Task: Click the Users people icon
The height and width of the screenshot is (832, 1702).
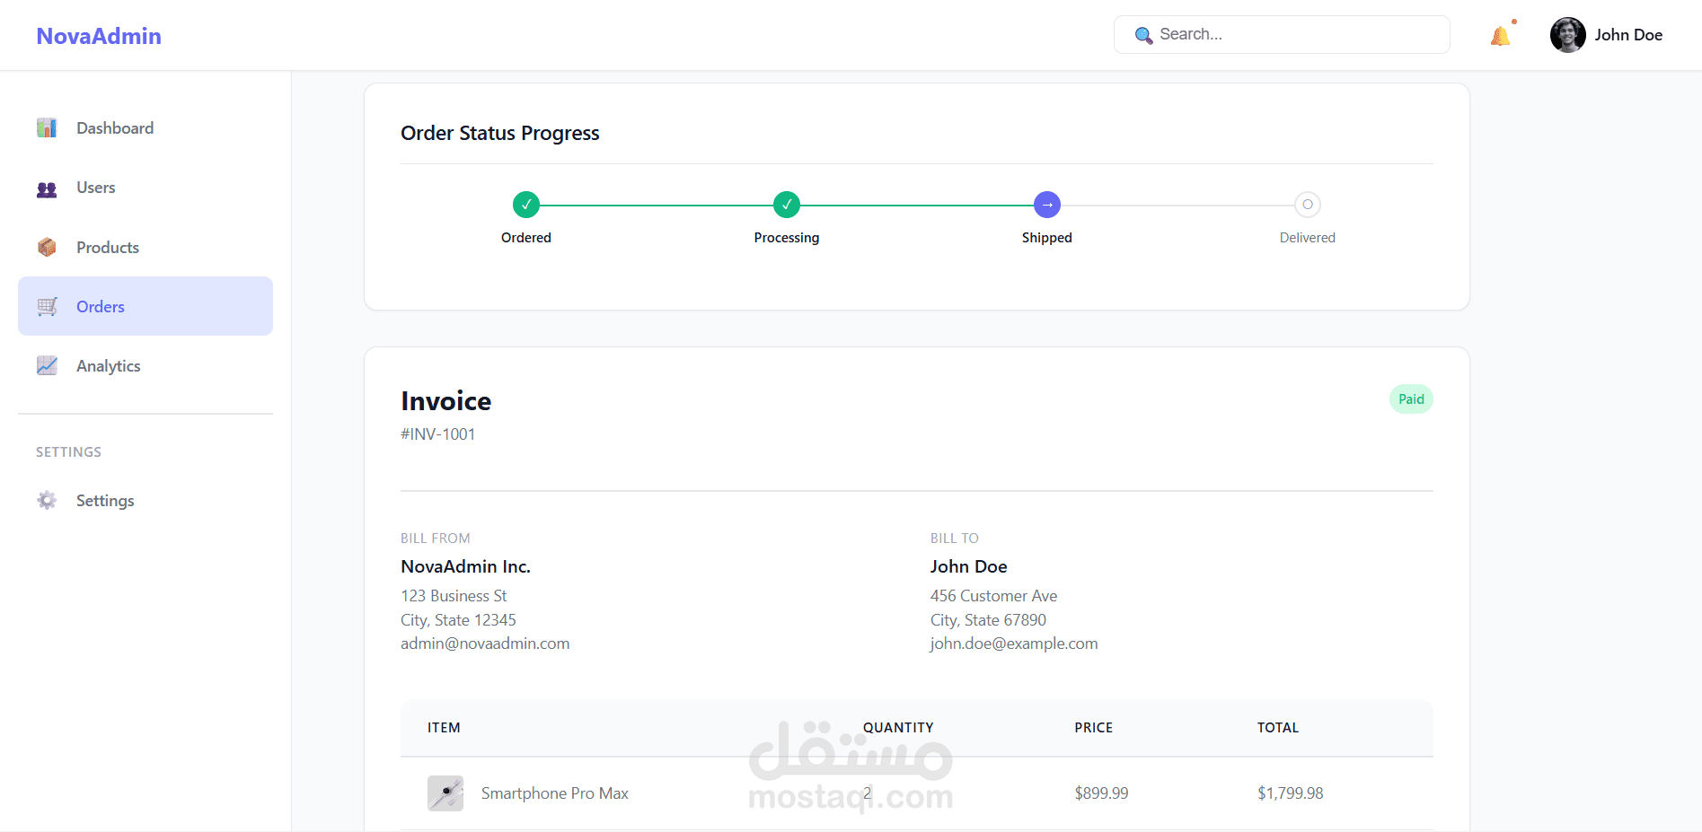Action: pyautogui.click(x=47, y=188)
